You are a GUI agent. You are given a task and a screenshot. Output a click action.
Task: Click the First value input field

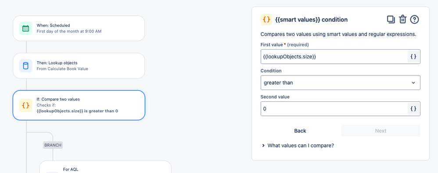click(x=334, y=57)
